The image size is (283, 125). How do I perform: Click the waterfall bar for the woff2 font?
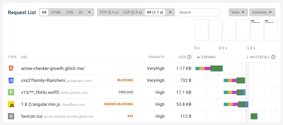235,92
